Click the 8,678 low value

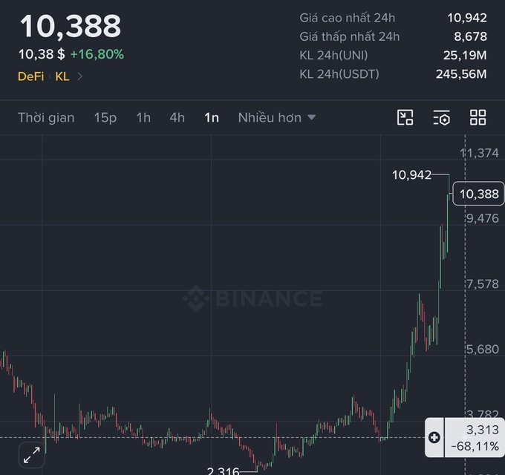(x=470, y=36)
